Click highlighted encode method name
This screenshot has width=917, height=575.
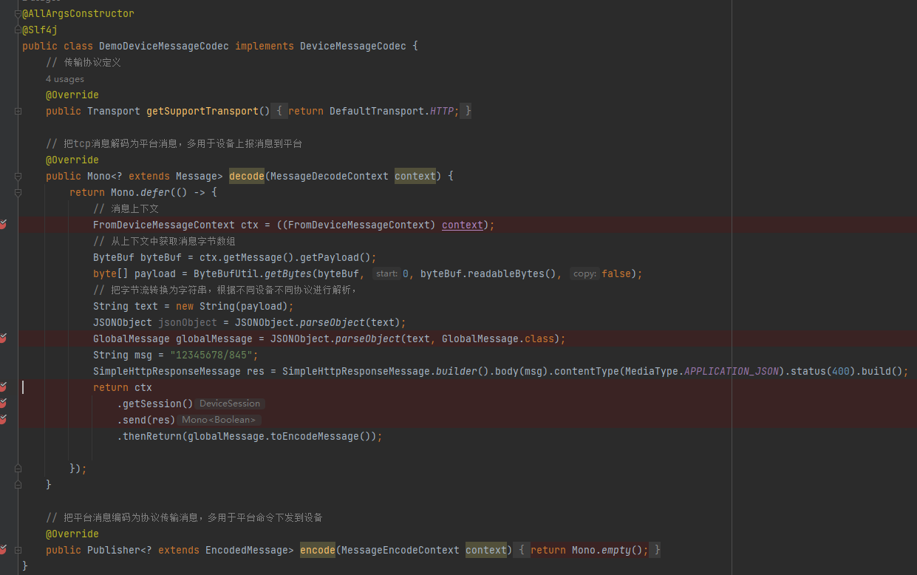(318, 550)
